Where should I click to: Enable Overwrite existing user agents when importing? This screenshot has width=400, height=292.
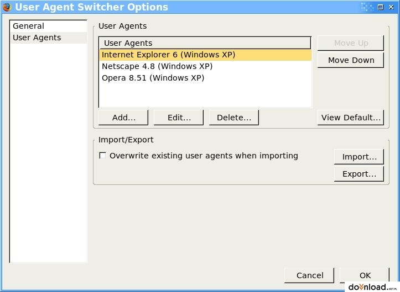click(x=102, y=156)
